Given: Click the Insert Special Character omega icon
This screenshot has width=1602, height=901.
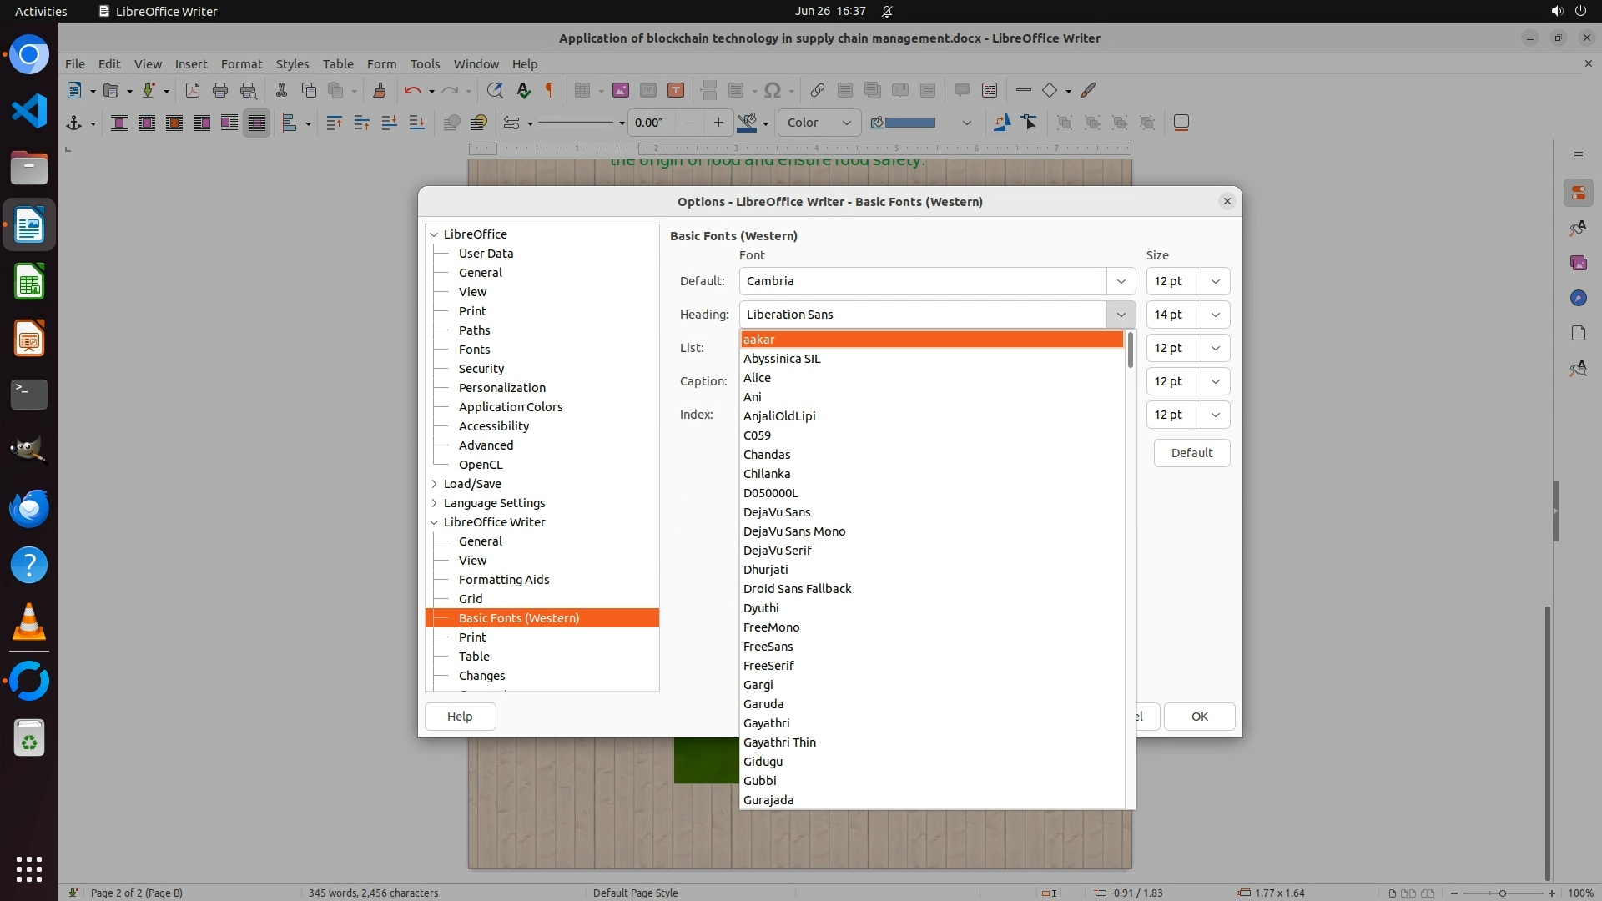Looking at the screenshot, I should 773,90.
